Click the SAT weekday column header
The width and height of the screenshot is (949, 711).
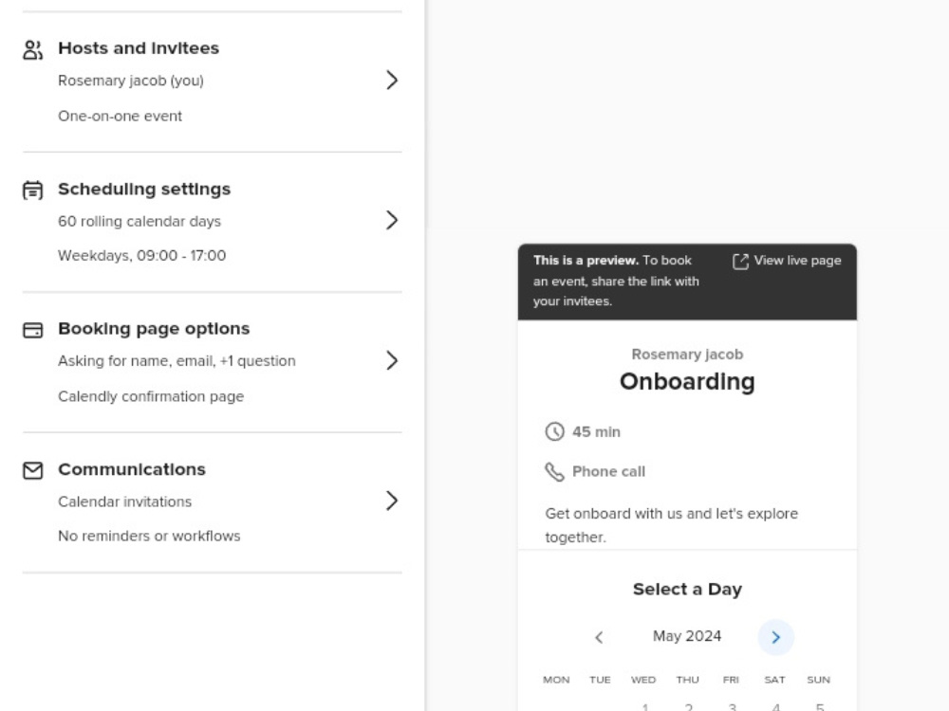click(774, 680)
